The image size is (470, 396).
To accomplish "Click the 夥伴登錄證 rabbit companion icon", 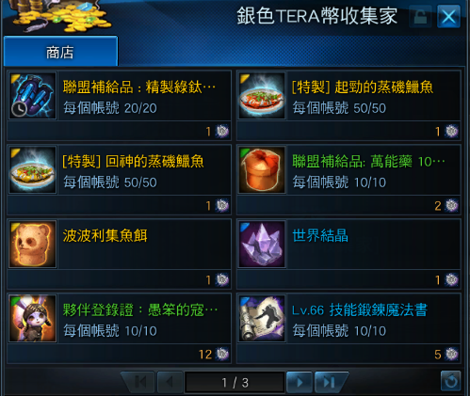I will tap(33, 319).
